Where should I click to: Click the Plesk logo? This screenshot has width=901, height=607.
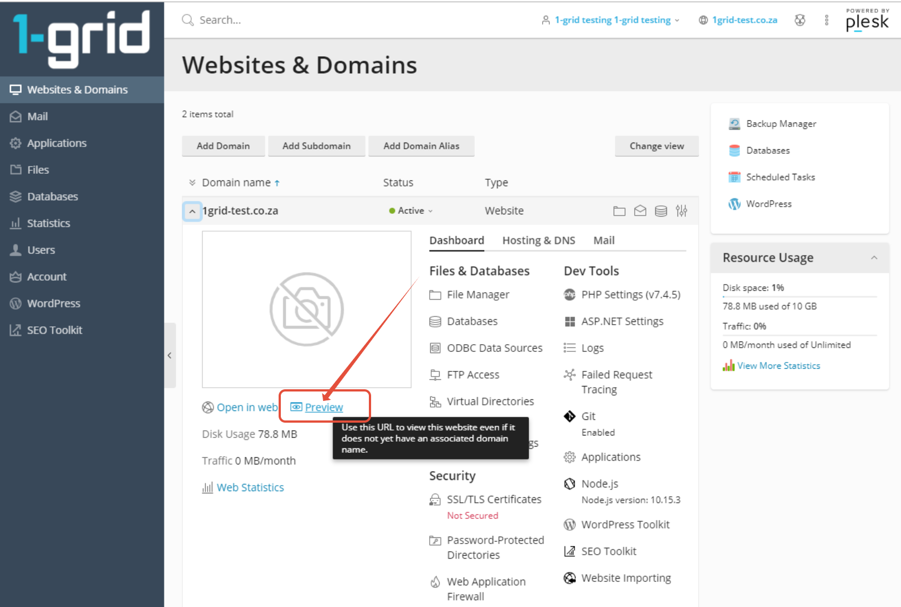pos(867,20)
